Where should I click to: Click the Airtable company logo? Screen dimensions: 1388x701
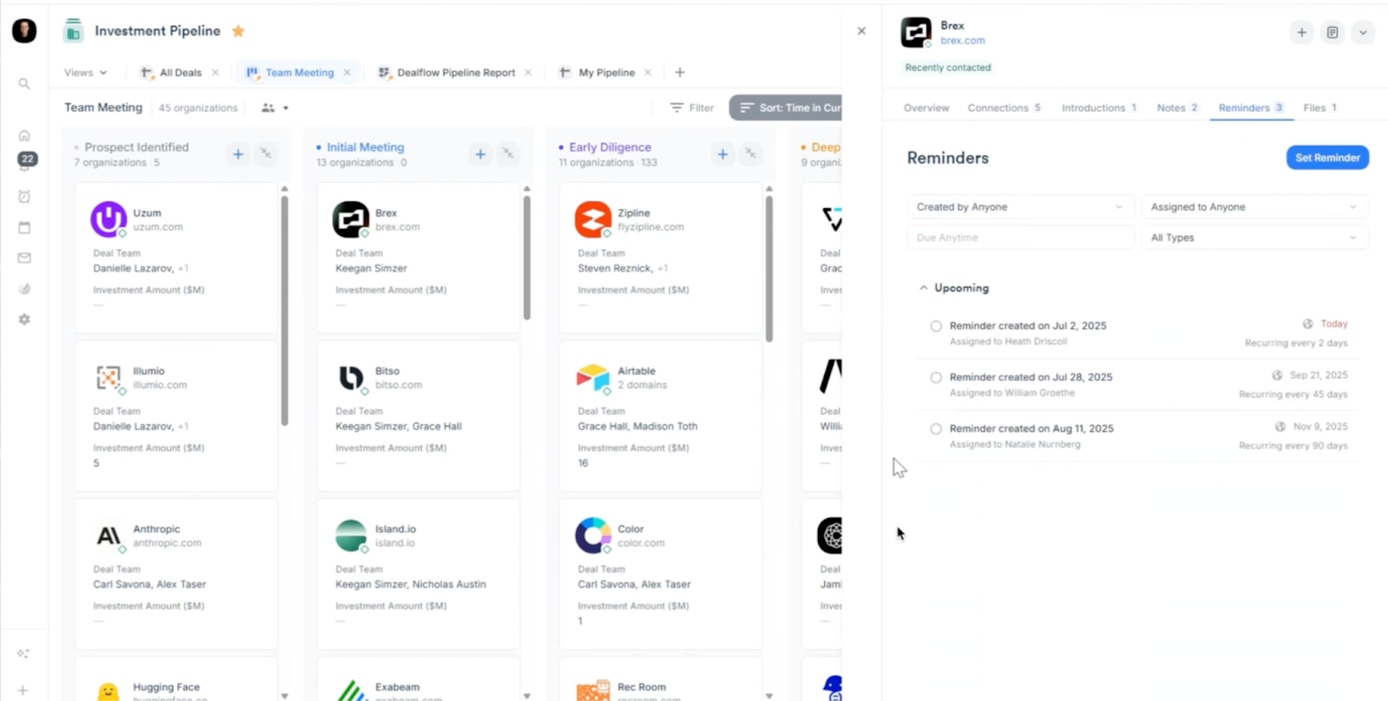(593, 377)
